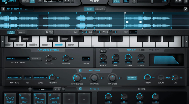Open the top preset menu arrow
Image resolution: width=189 pixels, height=104 pixels.
[40, 1]
